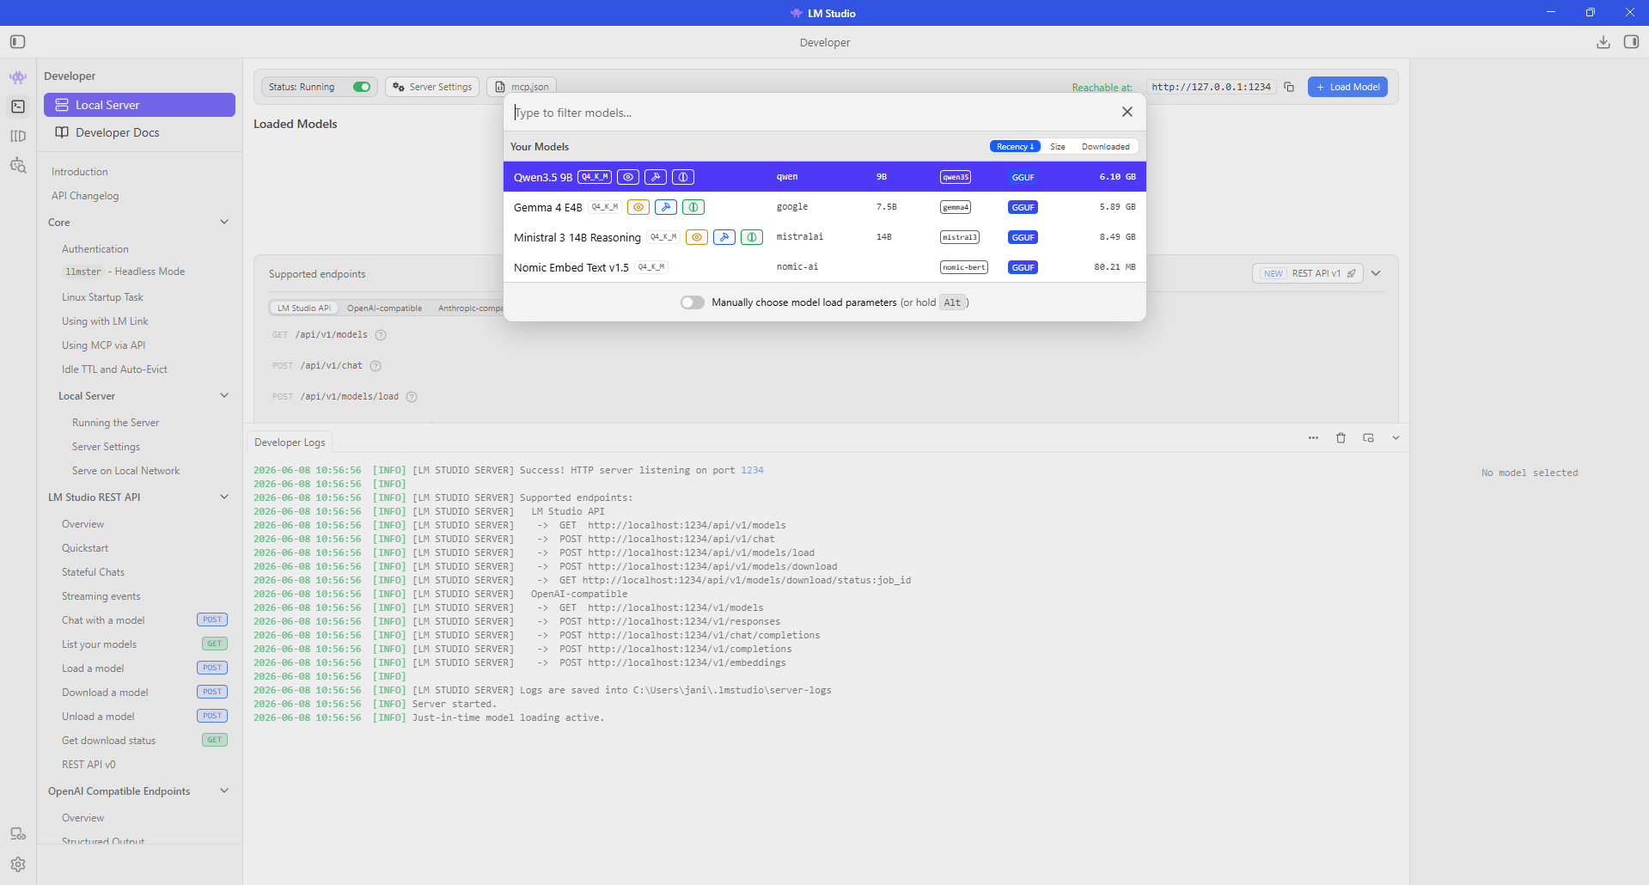Show help for GET /api/v1/models endpoint
Viewport: 1649px width, 885px height.
coord(381,335)
